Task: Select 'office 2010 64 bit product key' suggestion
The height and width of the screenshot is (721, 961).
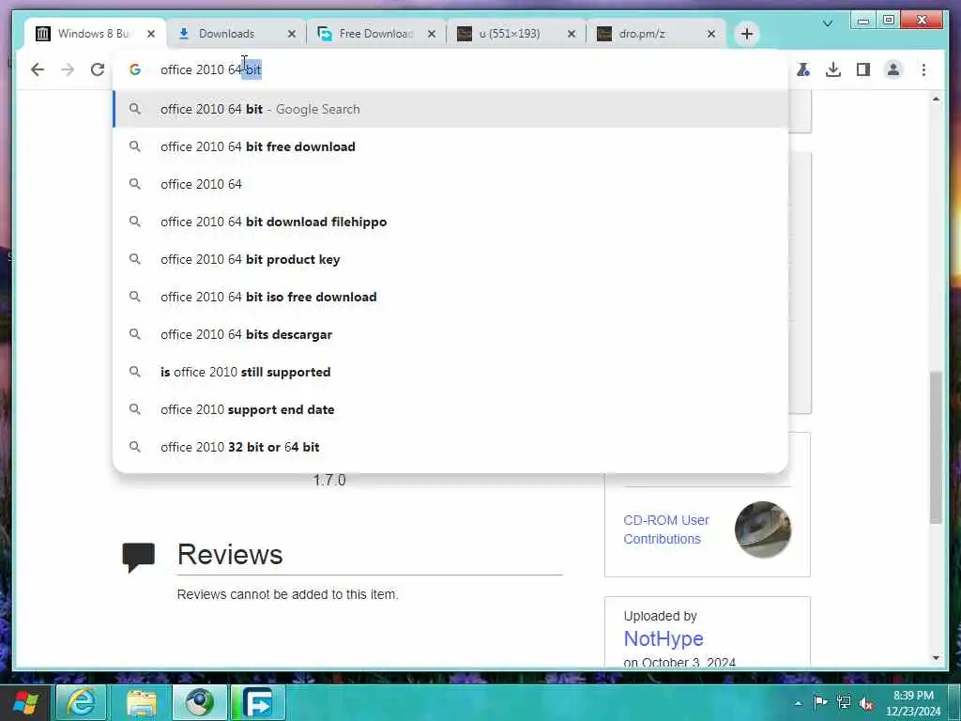Action: coord(450,259)
